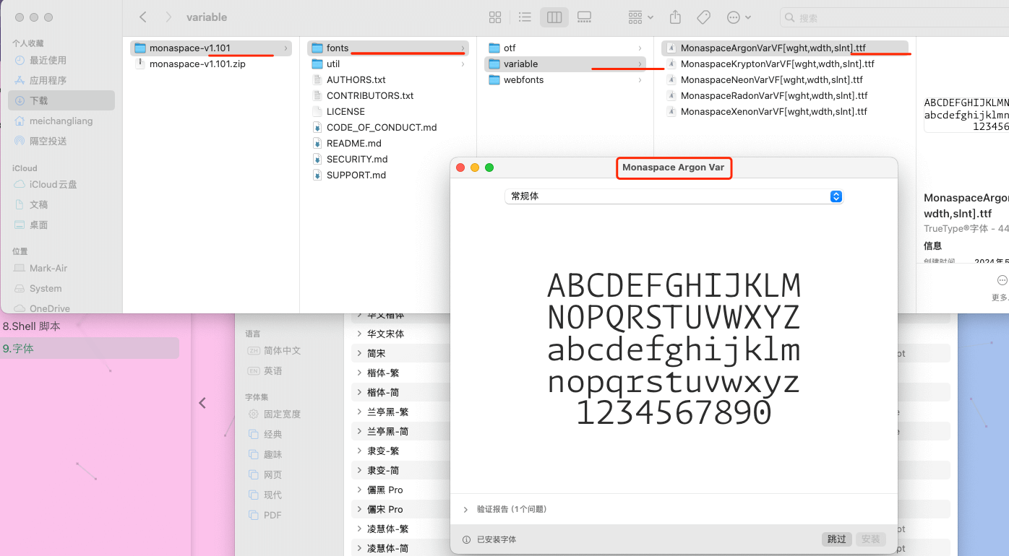This screenshot has height=556, width=1009.
Task: Expand 华文宋体 font family
Action: point(359,334)
